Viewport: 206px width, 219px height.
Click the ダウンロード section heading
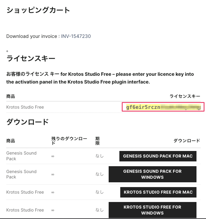click(27, 122)
